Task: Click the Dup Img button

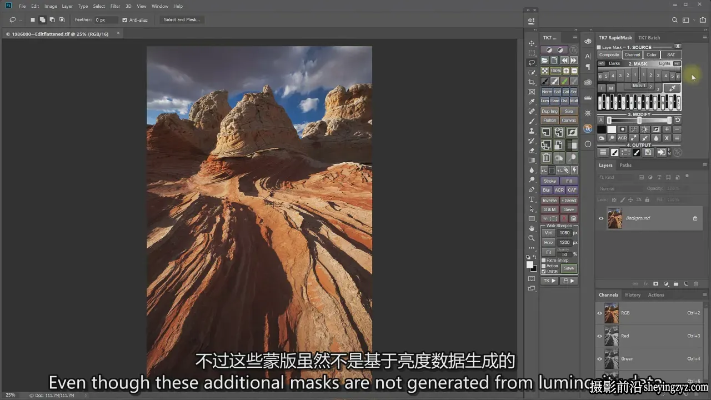Action: [x=550, y=111]
